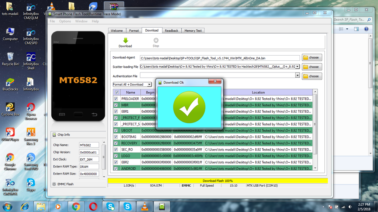Viewport: 378px width, 212px height.
Task: Click the green checkmark in Download Ok dialog
Action: coord(189,107)
